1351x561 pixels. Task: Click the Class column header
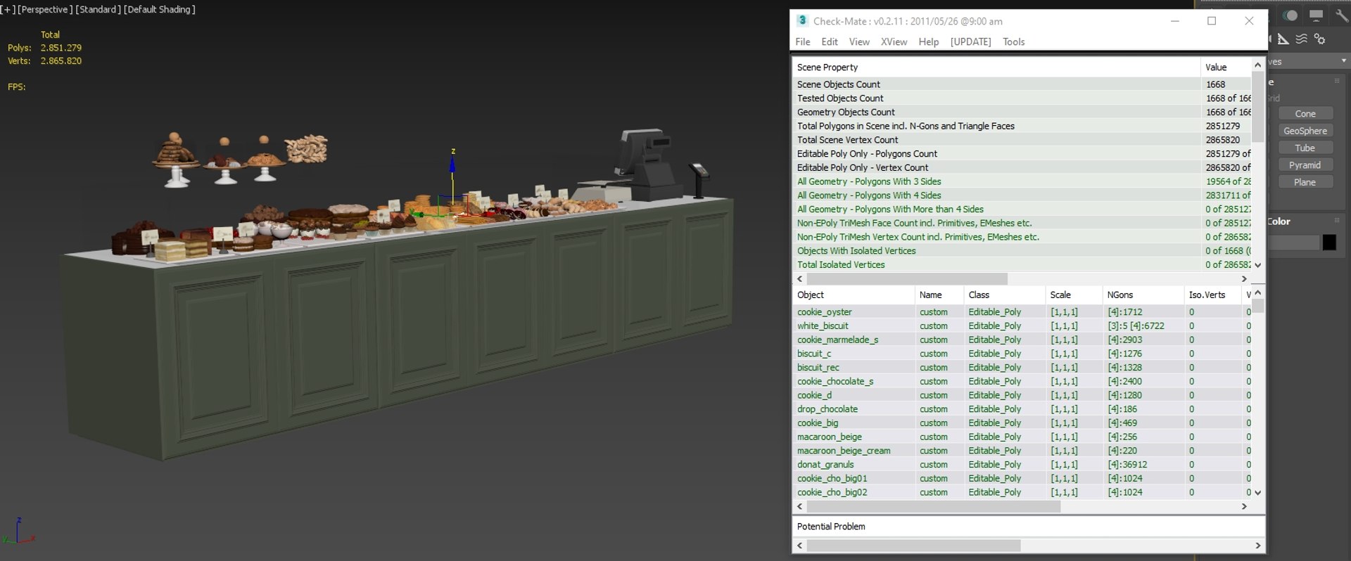1004,295
